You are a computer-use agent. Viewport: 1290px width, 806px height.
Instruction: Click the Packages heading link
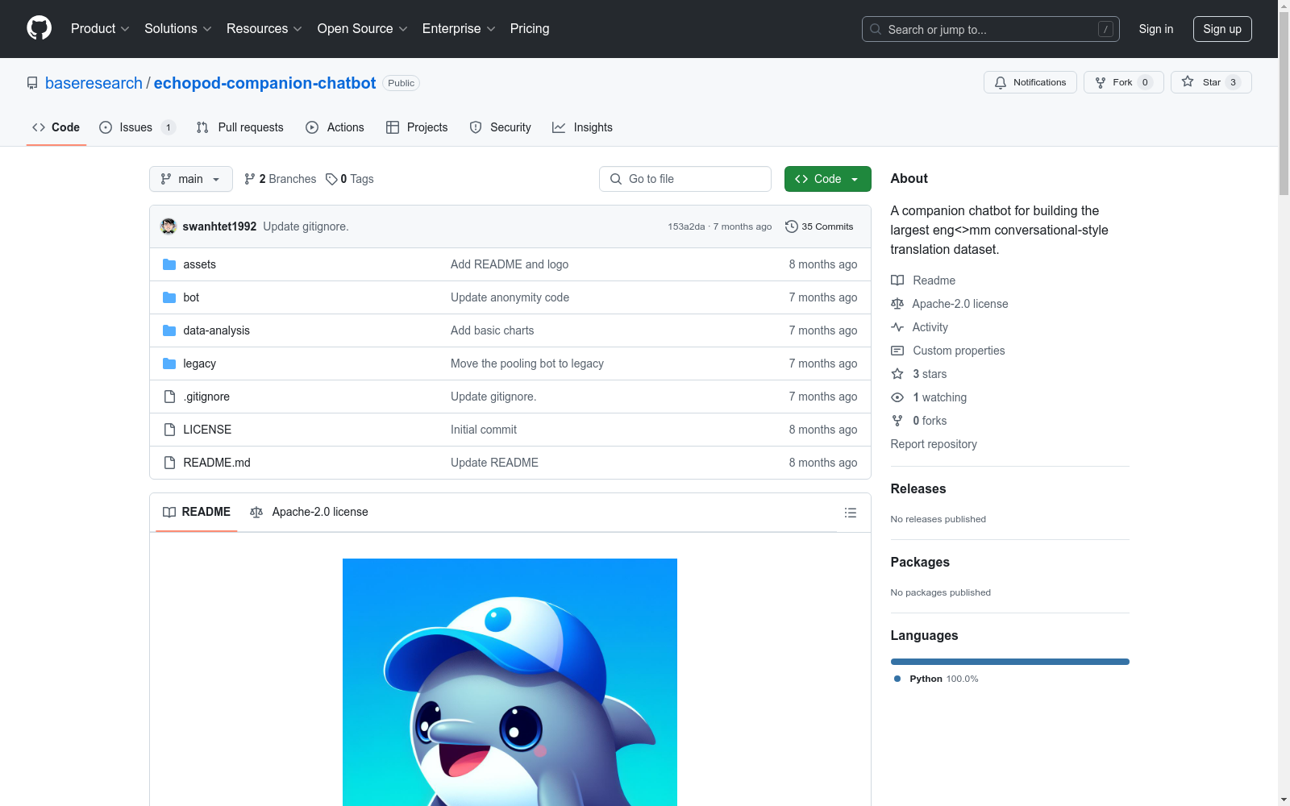(920, 562)
